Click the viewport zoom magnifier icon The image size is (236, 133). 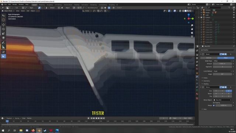click(x=192, y=25)
